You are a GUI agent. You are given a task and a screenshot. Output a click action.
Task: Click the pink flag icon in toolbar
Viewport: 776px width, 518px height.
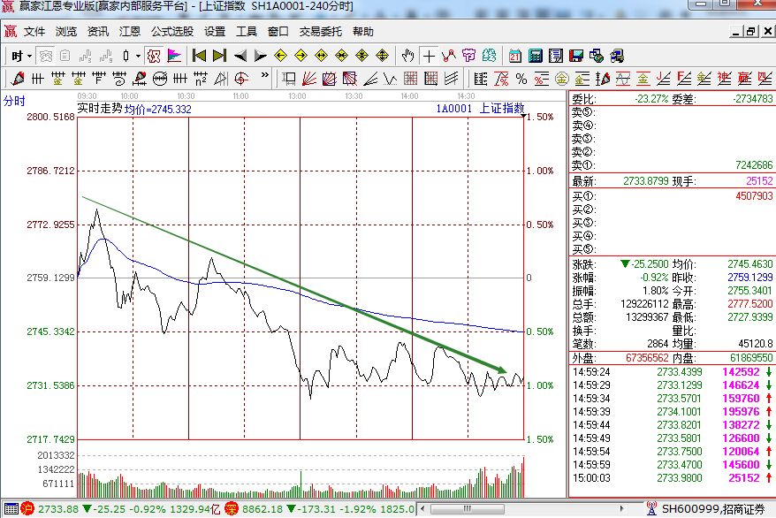click(174, 56)
